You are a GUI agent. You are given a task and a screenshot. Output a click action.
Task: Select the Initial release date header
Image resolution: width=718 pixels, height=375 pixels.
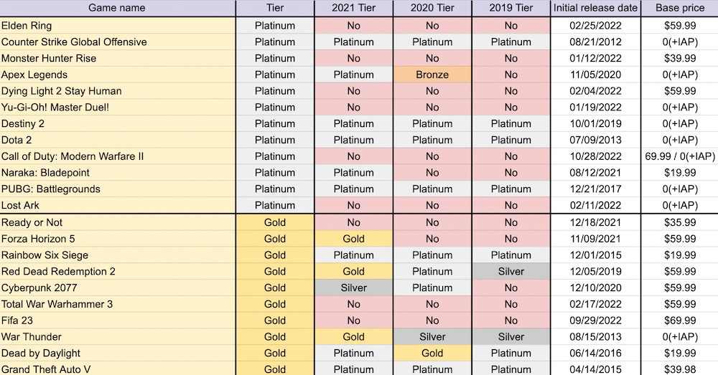click(x=595, y=8)
